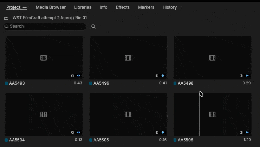The image size is (260, 147).
Task: Click the filmstrip icon in the AA5498 thumbnail
Action: pyautogui.click(x=212, y=58)
